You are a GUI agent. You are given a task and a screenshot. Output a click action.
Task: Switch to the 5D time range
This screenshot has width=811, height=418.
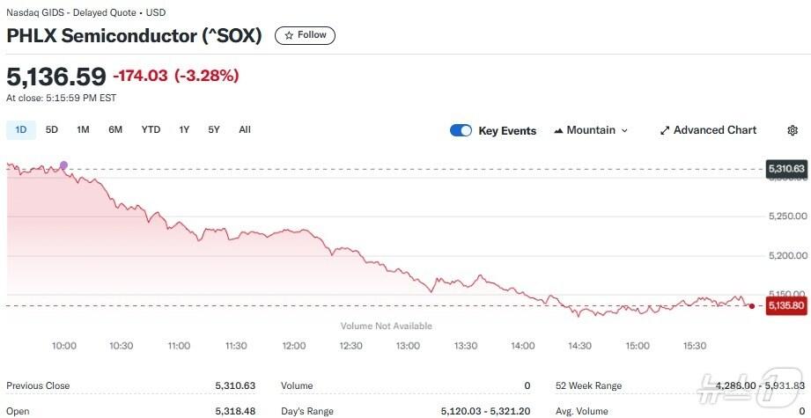52,129
